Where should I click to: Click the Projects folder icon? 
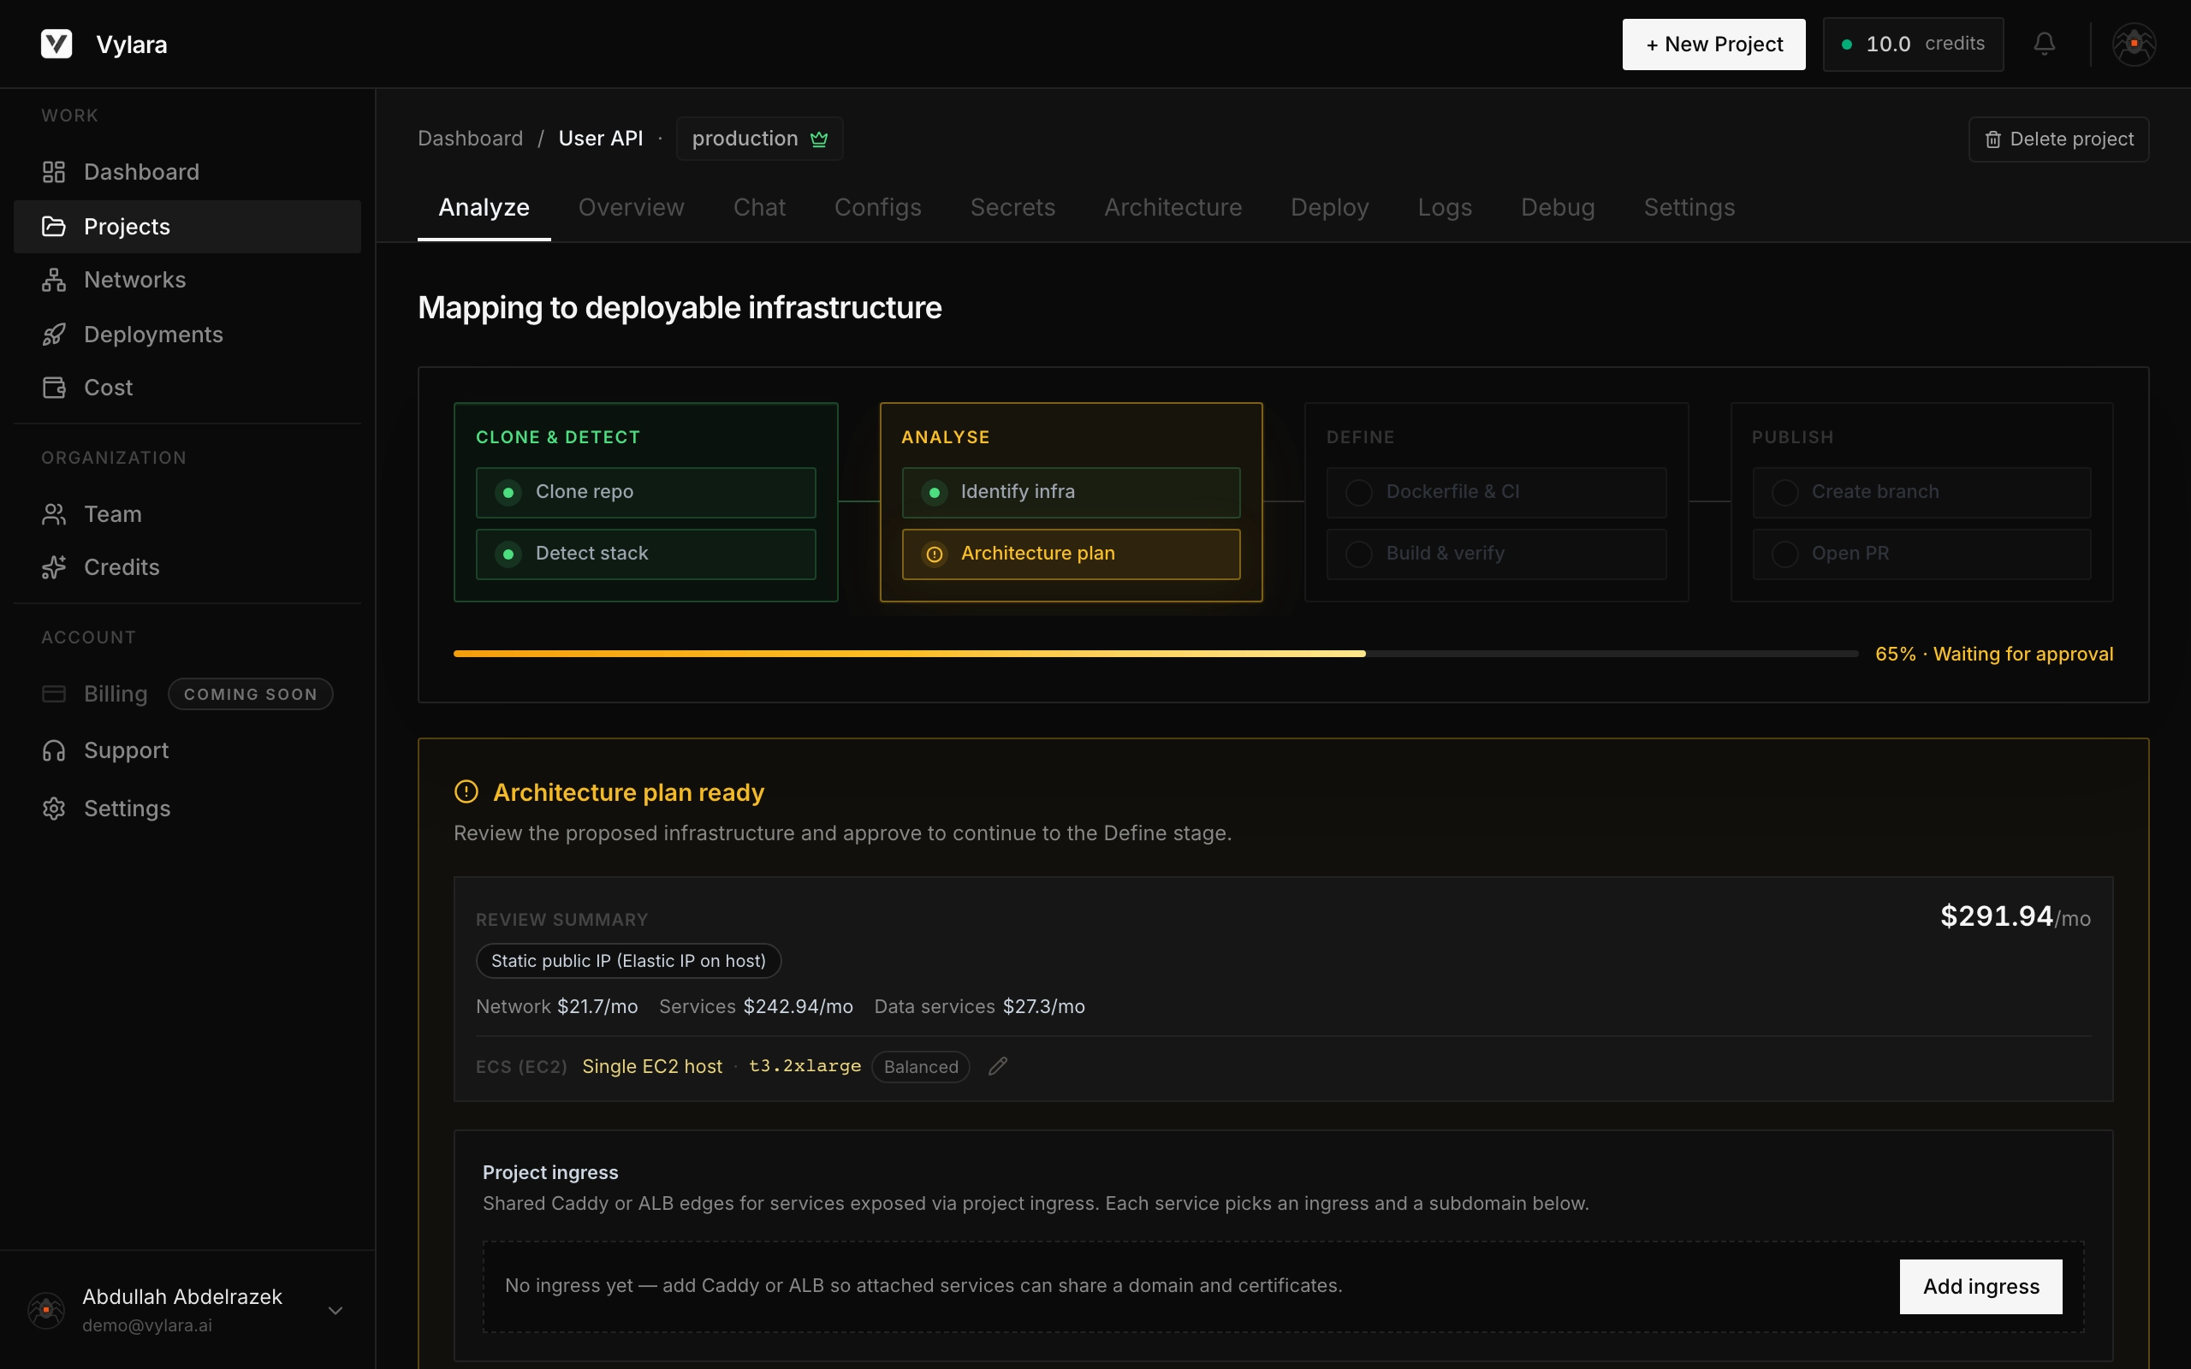pyautogui.click(x=53, y=227)
